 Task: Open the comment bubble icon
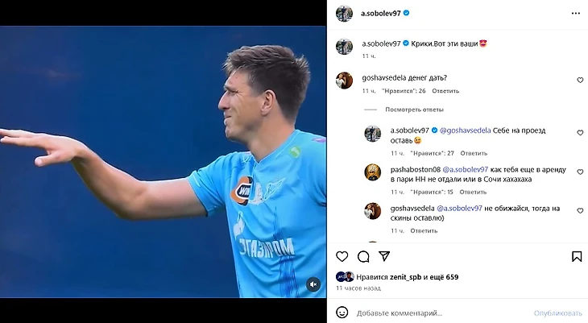[x=363, y=257]
